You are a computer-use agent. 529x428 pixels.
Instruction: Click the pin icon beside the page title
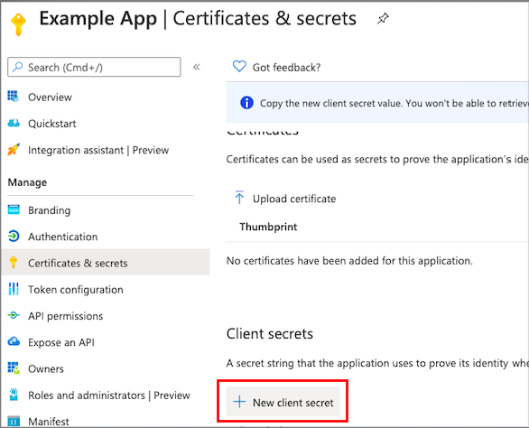click(x=383, y=19)
